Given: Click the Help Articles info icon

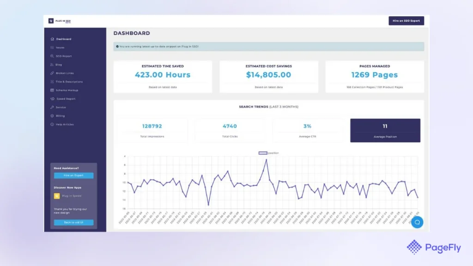Looking at the screenshot, I should (x=52, y=124).
